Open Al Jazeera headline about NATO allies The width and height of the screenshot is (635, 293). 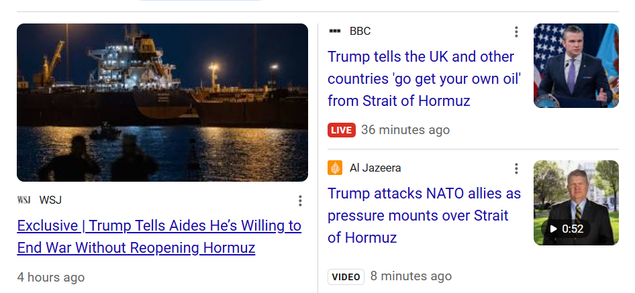click(x=424, y=215)
